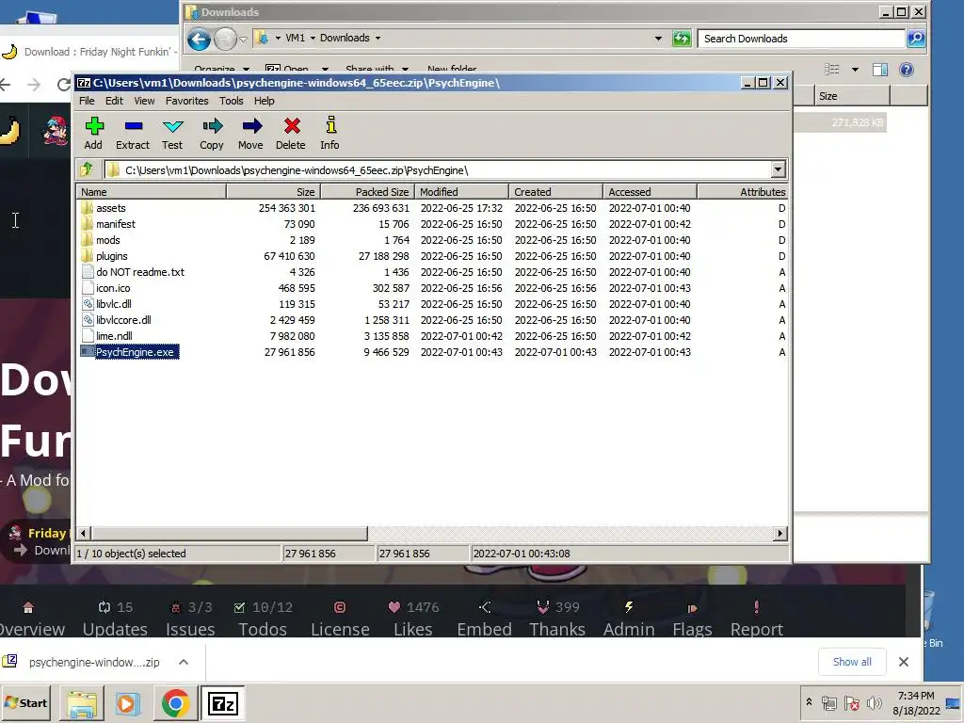Click the Add button in 7-Zip toolbar
This screenshot has height=723, width=964.
point(93,134)
